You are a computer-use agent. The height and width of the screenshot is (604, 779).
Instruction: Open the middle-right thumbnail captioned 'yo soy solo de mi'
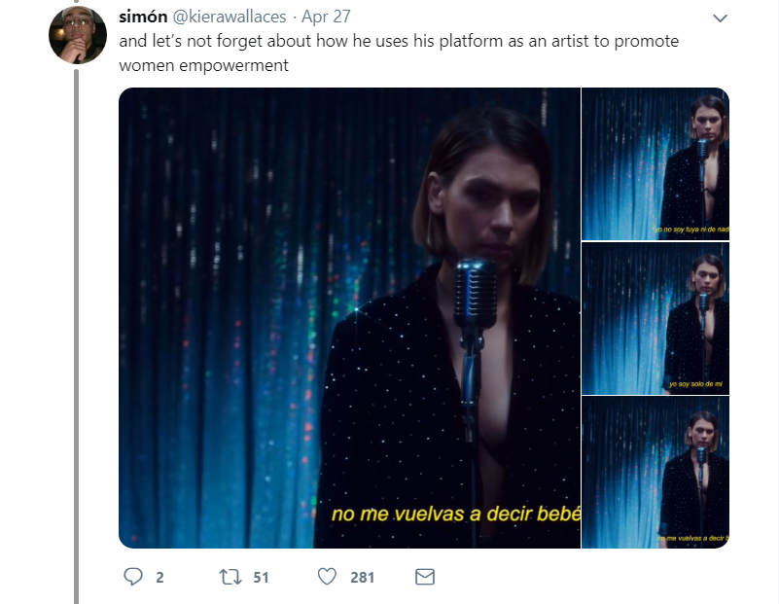tap(655, 318)
